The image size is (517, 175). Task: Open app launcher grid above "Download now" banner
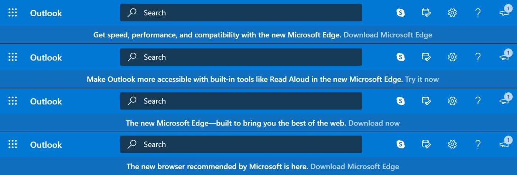point(13,101)
